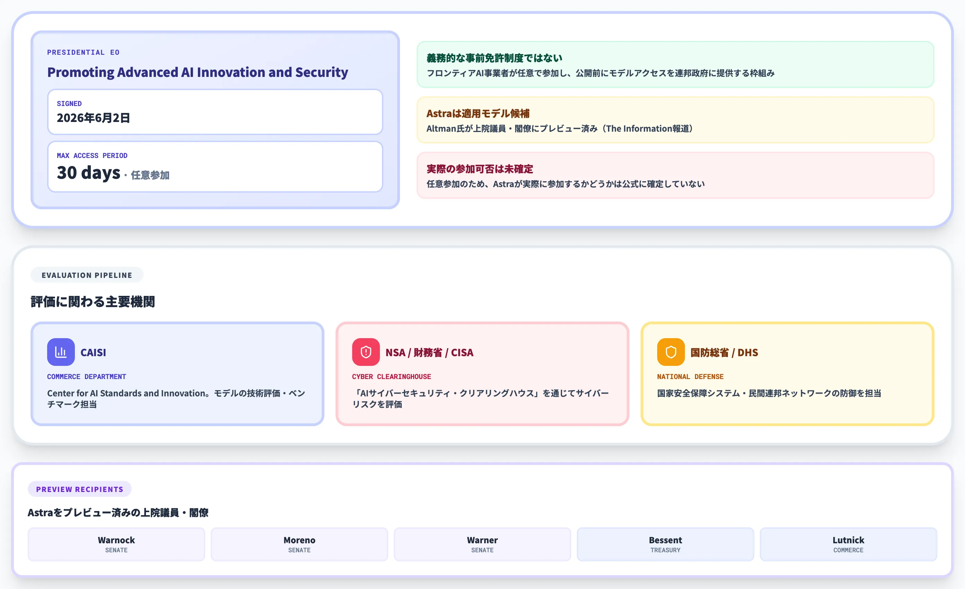Click the Altman氏が上院議員 description line
Screen dimensions: 965x589
coord(560,128)
